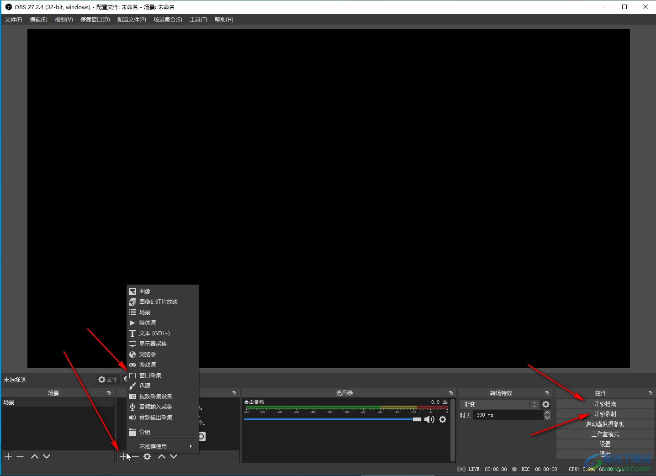Select 场景 item in scenes list
This screenshot has height=476, width=656.
pos(58,402)
